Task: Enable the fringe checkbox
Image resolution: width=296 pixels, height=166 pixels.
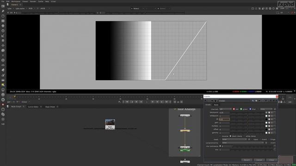Action: (x=269, y=140)
